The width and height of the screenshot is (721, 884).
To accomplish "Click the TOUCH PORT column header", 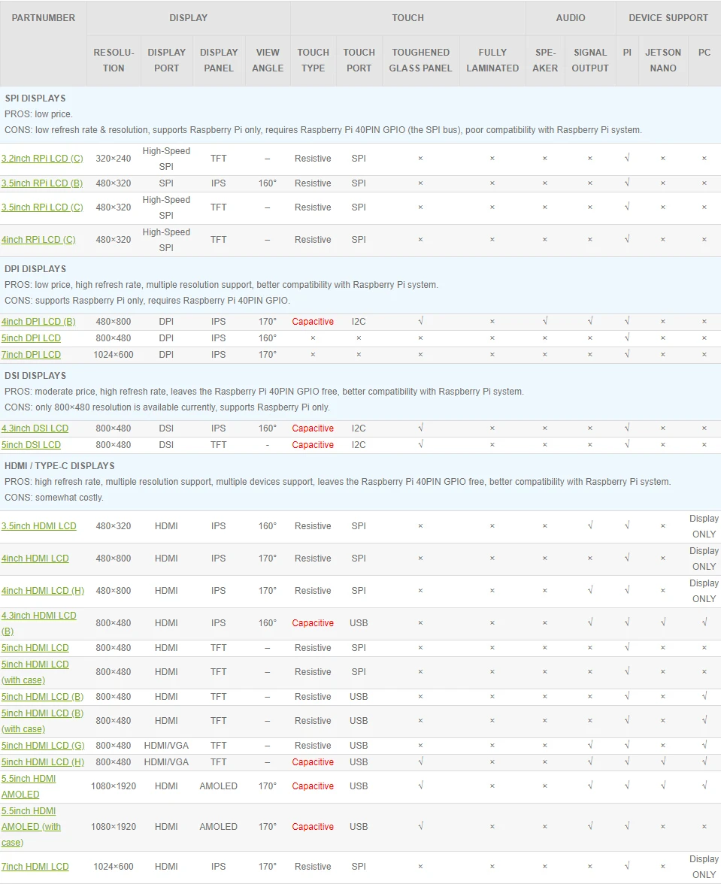I will (359, 60).
